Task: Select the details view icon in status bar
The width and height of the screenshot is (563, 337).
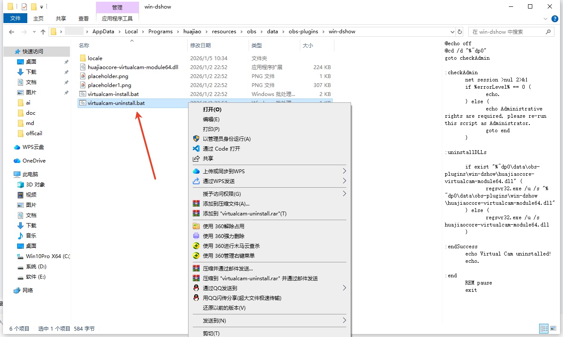Action: (x=544, y=328)
